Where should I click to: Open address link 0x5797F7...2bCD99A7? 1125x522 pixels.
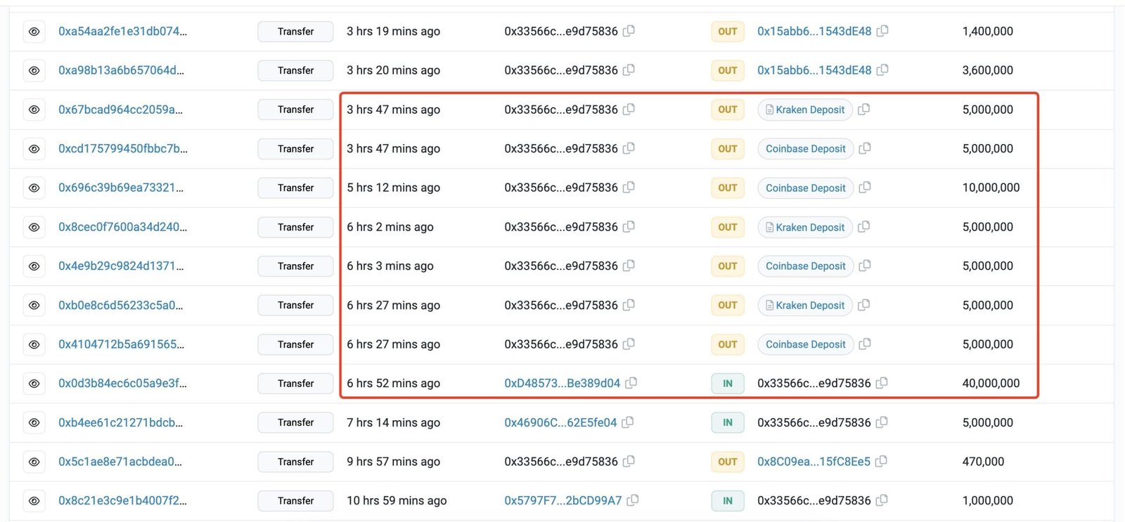pyautogui.click(x=563, y=501)
